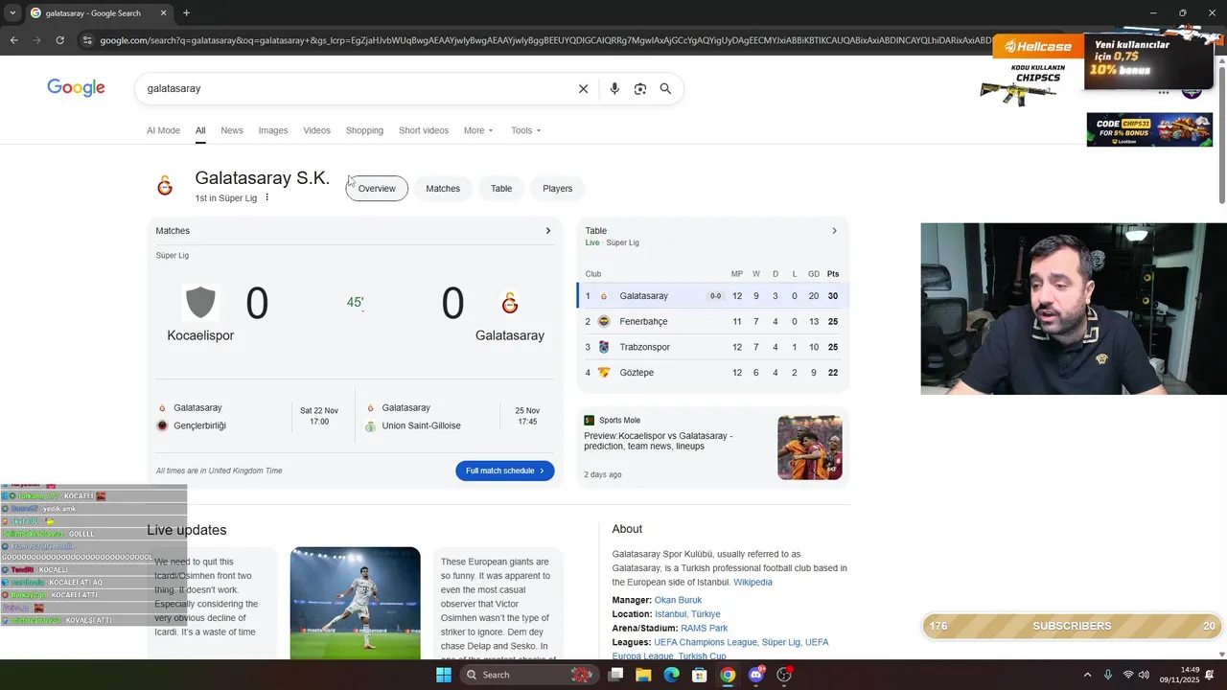Expand the More search filters dropdown

[478, 130]
